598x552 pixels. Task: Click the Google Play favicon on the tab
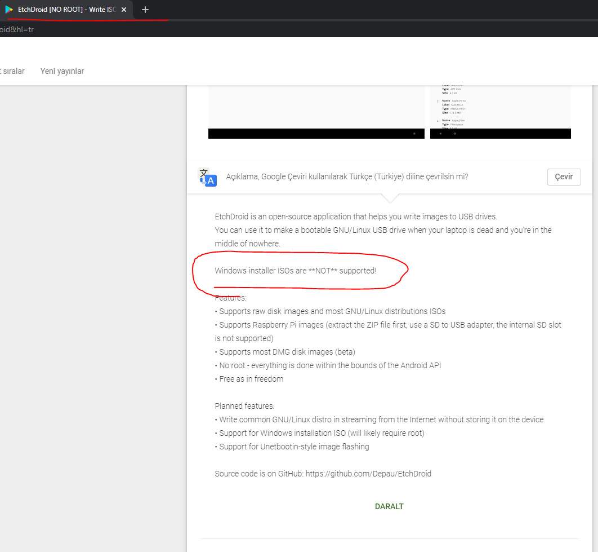coord(9,10)
